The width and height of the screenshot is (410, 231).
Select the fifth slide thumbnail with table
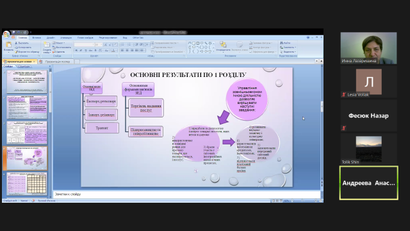pyautogui.click(x=27, y=184)
